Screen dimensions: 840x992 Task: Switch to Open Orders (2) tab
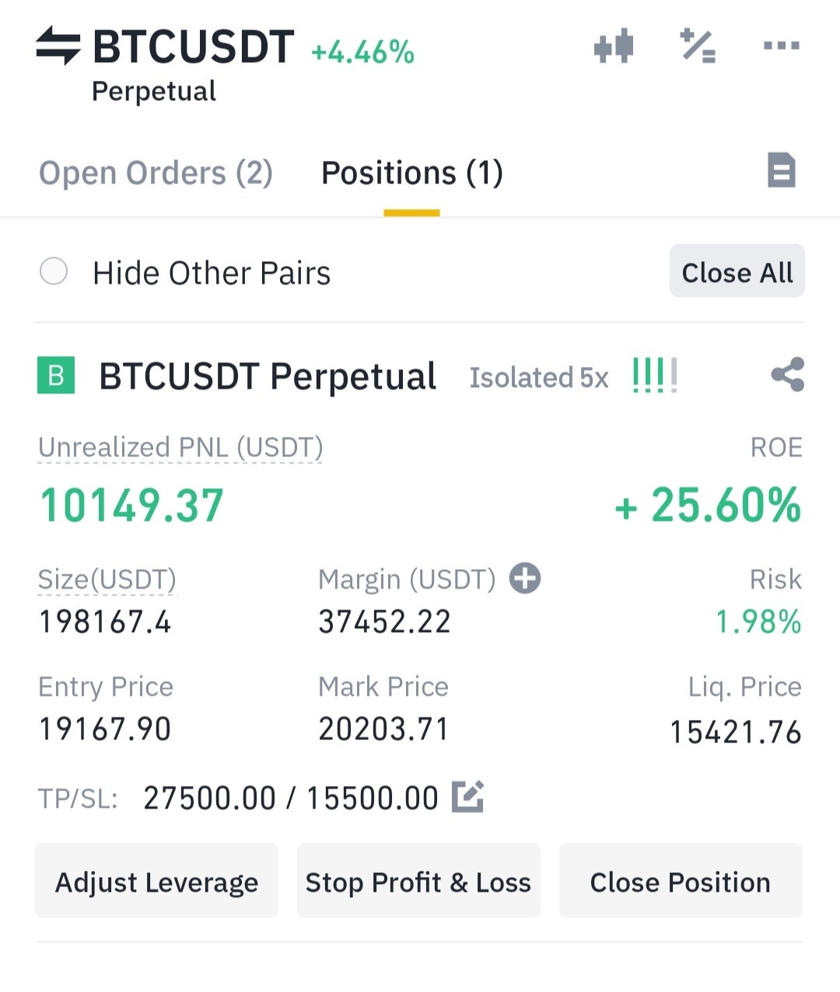coord(156,173)
